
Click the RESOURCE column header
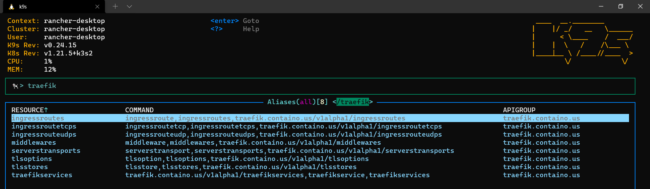coord(30,110)
